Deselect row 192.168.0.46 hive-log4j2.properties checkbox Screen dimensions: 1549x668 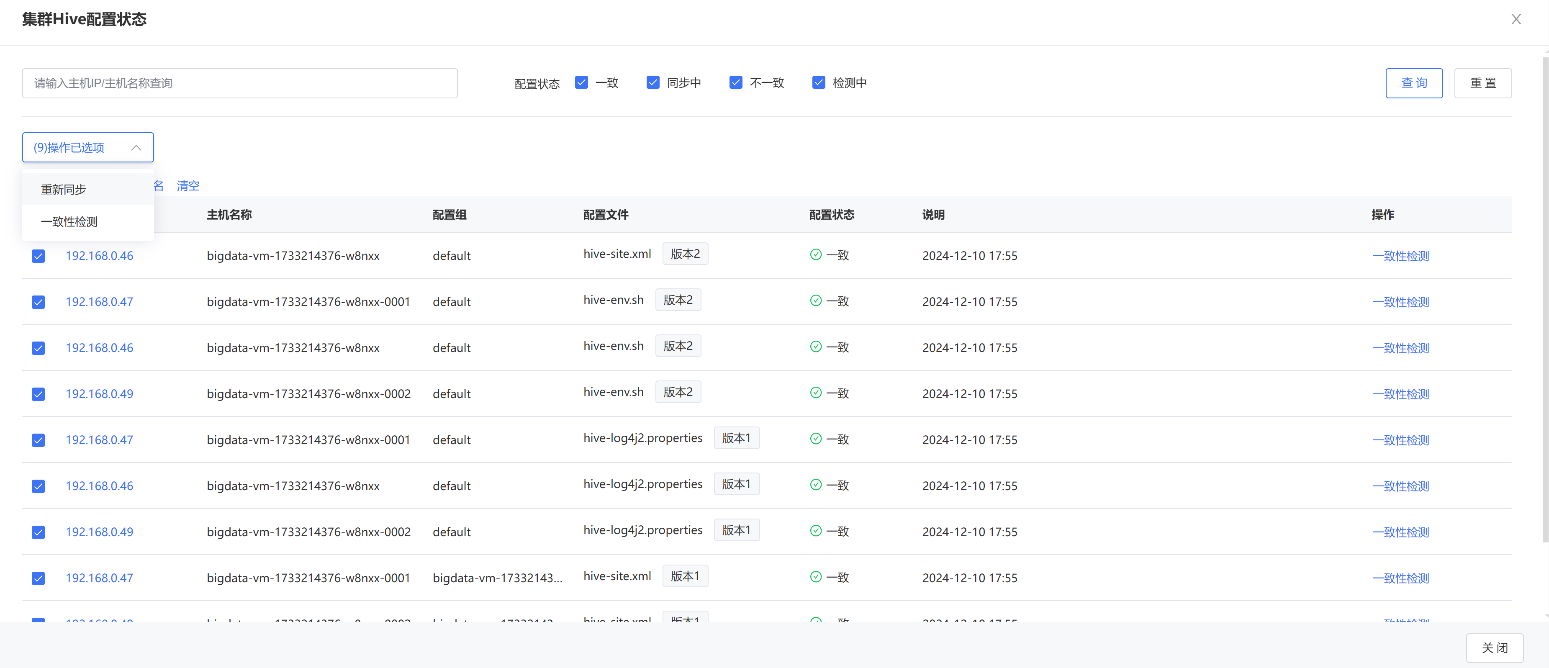(x=38, y=486)
